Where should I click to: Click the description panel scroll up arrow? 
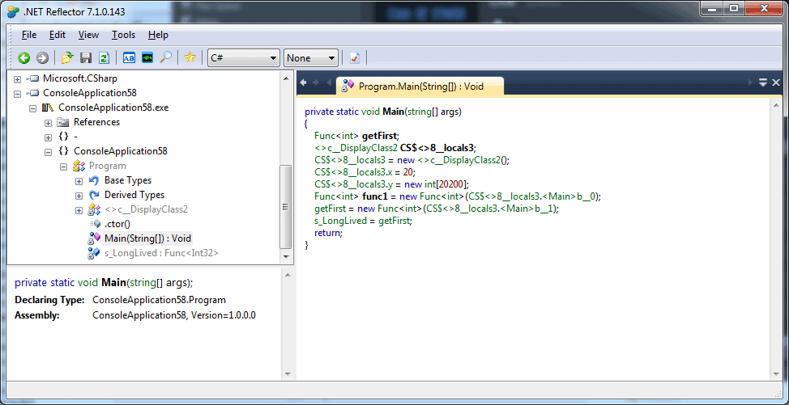[288, 274]
